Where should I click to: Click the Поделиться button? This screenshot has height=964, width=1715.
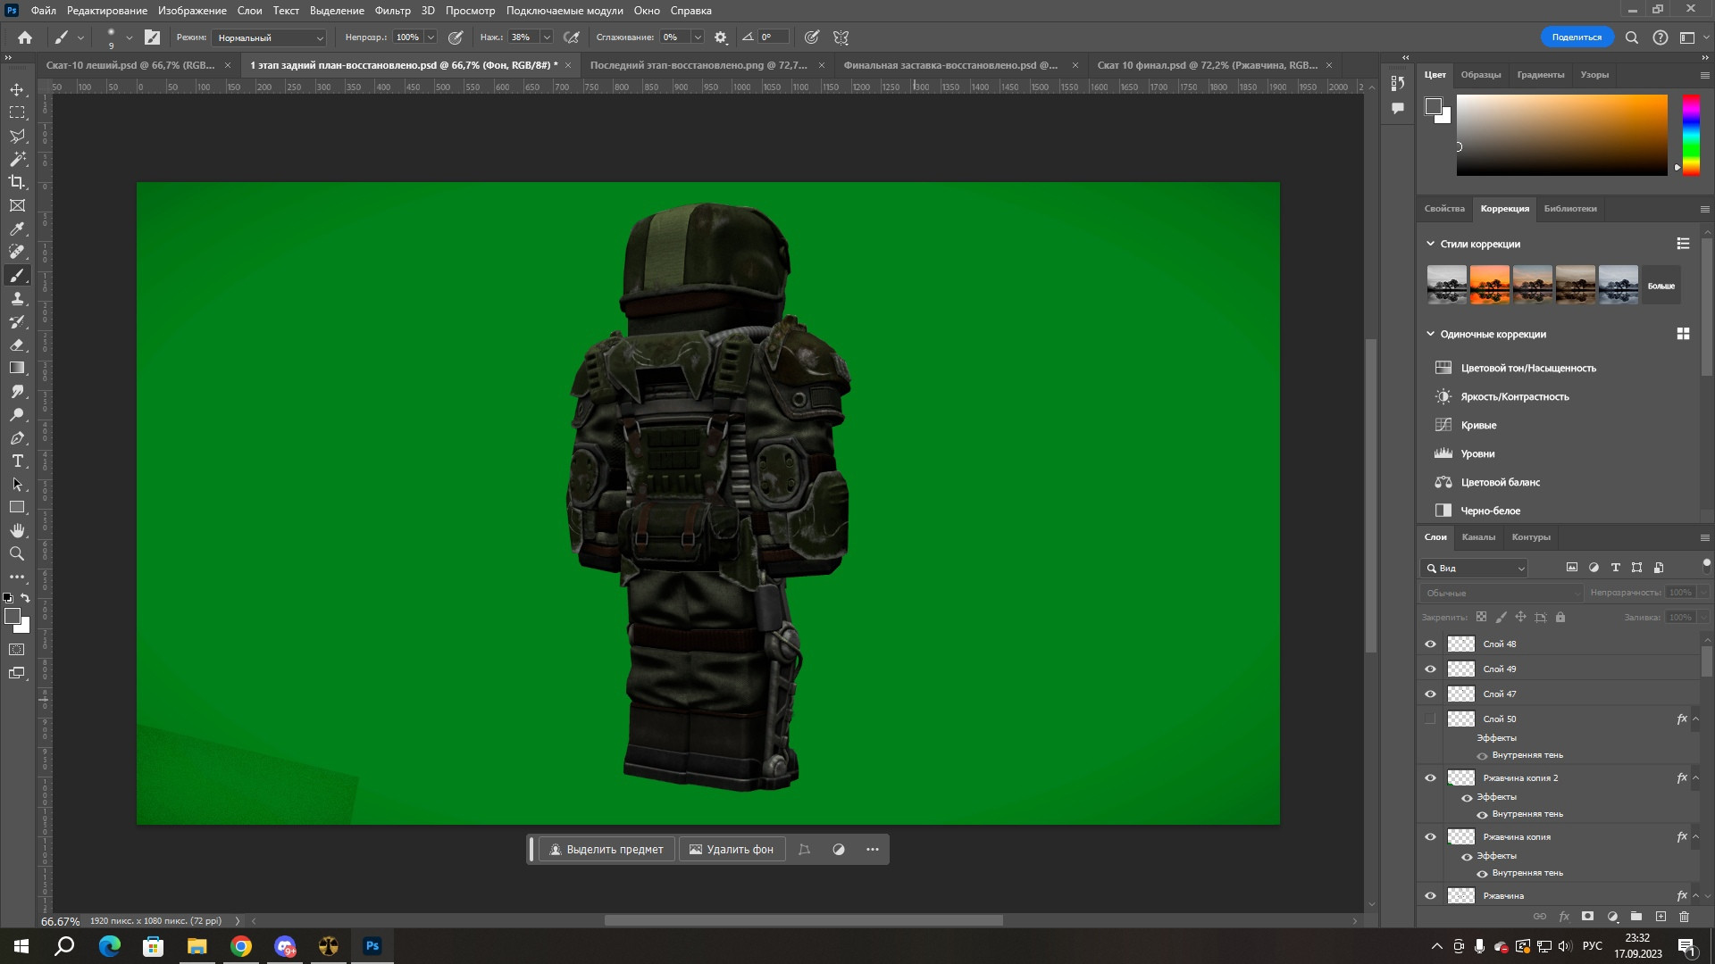point(1577,37)
